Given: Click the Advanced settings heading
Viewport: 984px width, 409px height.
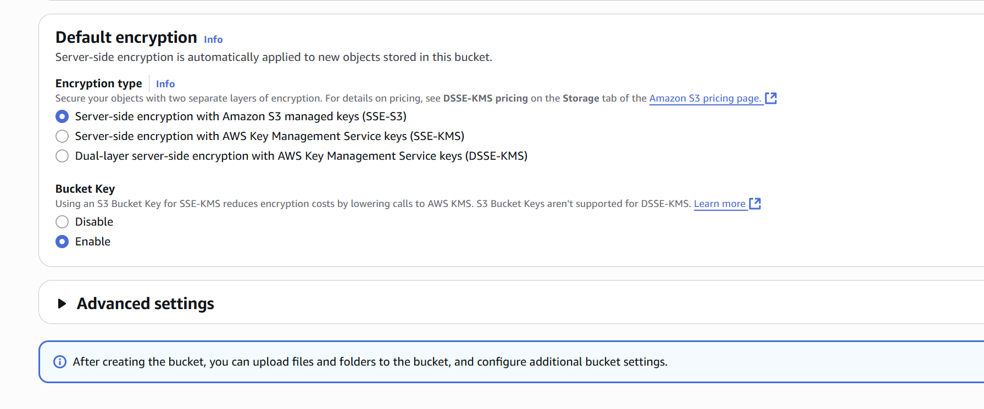Looking at the screenshot, I should tap(146, 304).
